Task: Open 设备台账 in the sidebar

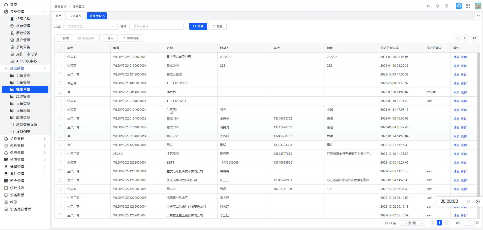Action: (23, 75)
